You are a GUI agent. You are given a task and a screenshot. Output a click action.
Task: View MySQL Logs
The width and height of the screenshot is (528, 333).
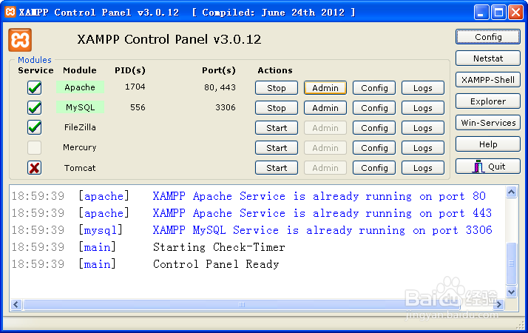[423, 108]
